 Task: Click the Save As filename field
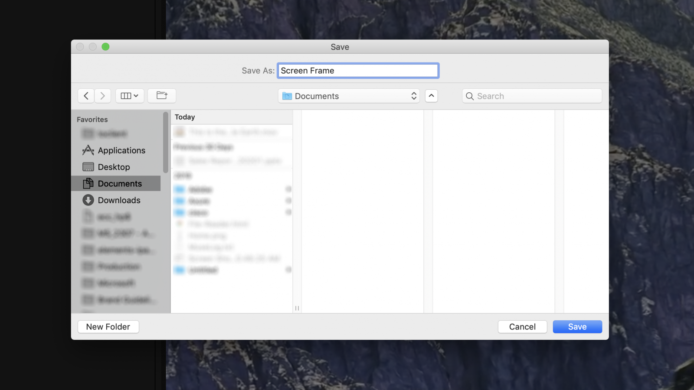point(358,71)
